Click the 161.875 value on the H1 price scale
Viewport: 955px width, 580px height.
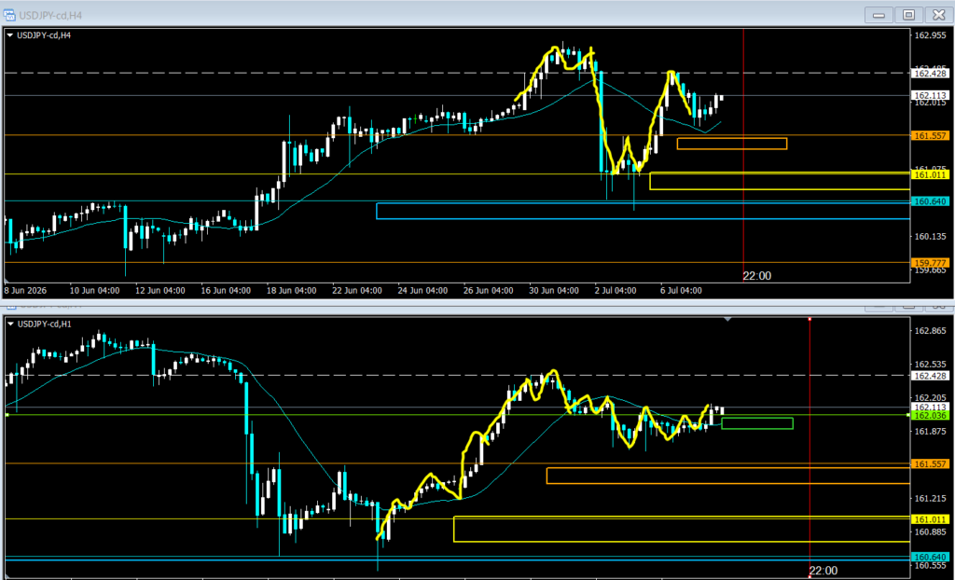tap(930, 432)
